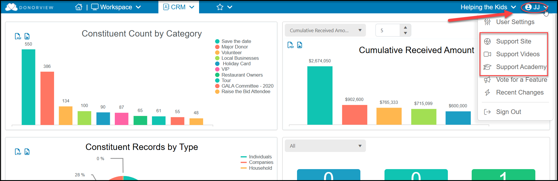The height and width of the screenshot is (181, 558).
Task: Export Constituent Records by Type as image
Action: (x=27, y=152)
